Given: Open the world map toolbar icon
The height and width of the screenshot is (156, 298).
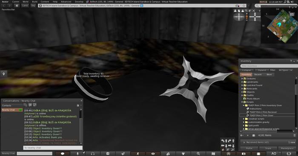Looking at the screenshot, I should click(x=213, y=153).
